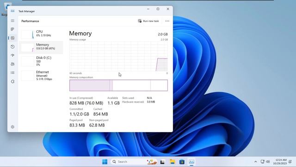The width and height of the screenshot is (296, 167).
Task: Open the Users page icon
Action: click(12, 64)
